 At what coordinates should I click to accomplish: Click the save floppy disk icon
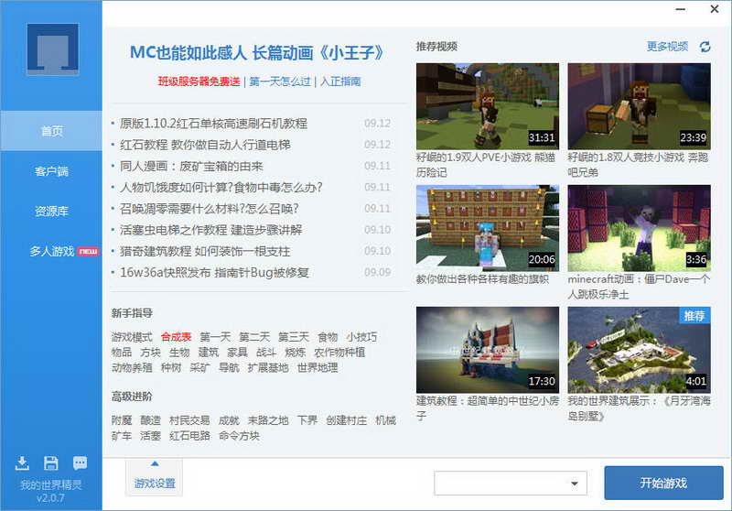click(x=51, y=462)
